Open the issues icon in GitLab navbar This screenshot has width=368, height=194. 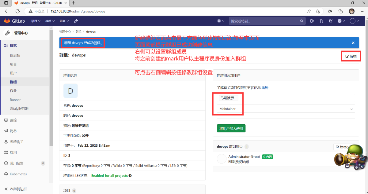(x=312, y=21)
